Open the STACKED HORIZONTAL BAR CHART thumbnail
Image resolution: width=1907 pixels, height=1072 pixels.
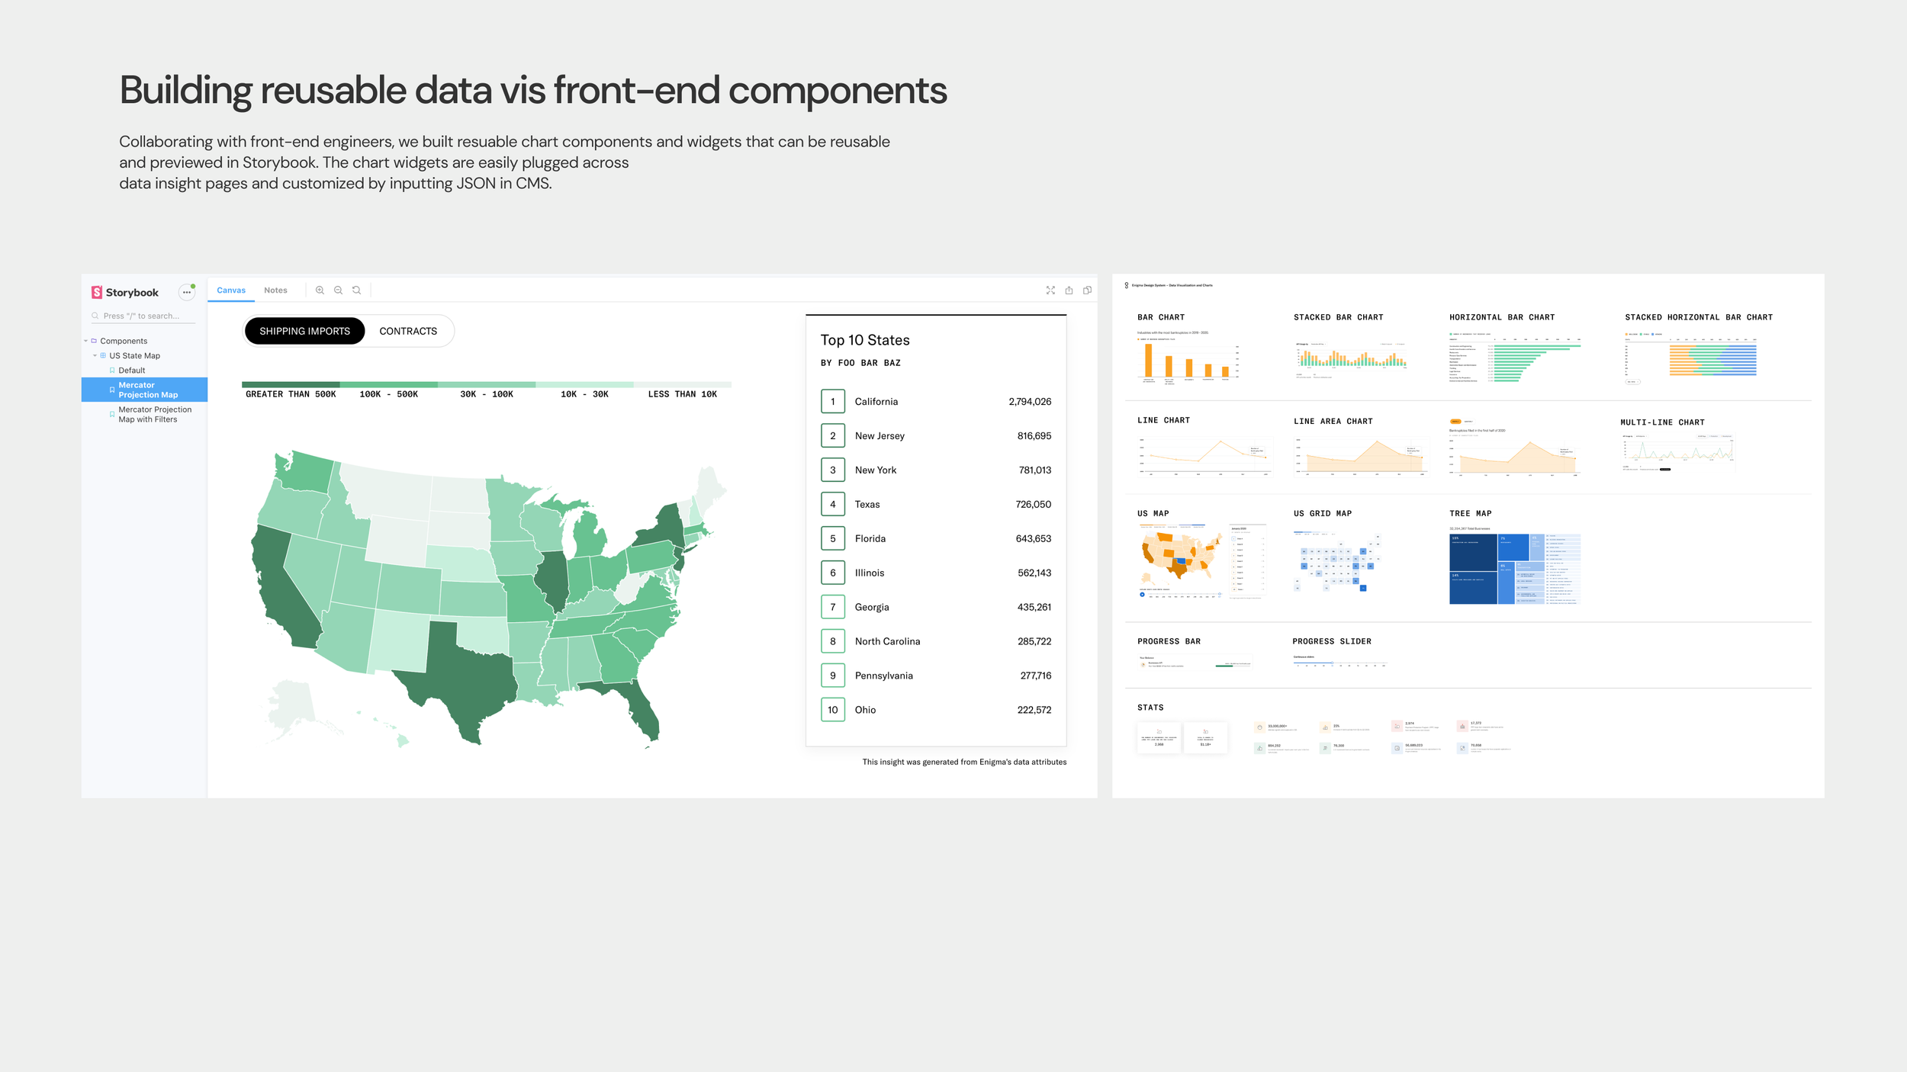pos(1691,358)
